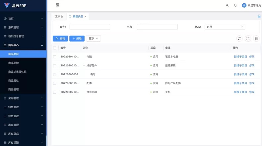
Task: Expand the 系统管理 menu chevron
Action: click(42, 27)
